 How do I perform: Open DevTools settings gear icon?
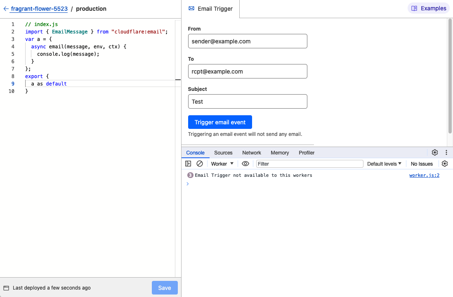435,152
